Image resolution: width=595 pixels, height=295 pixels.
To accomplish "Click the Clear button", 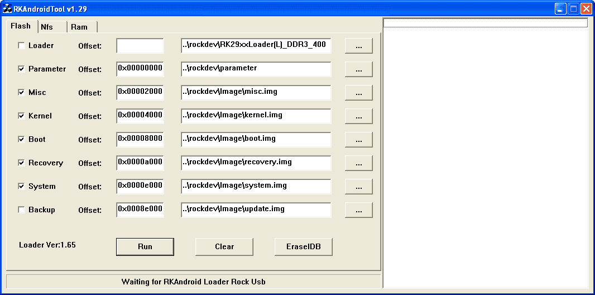I will 224,247.
